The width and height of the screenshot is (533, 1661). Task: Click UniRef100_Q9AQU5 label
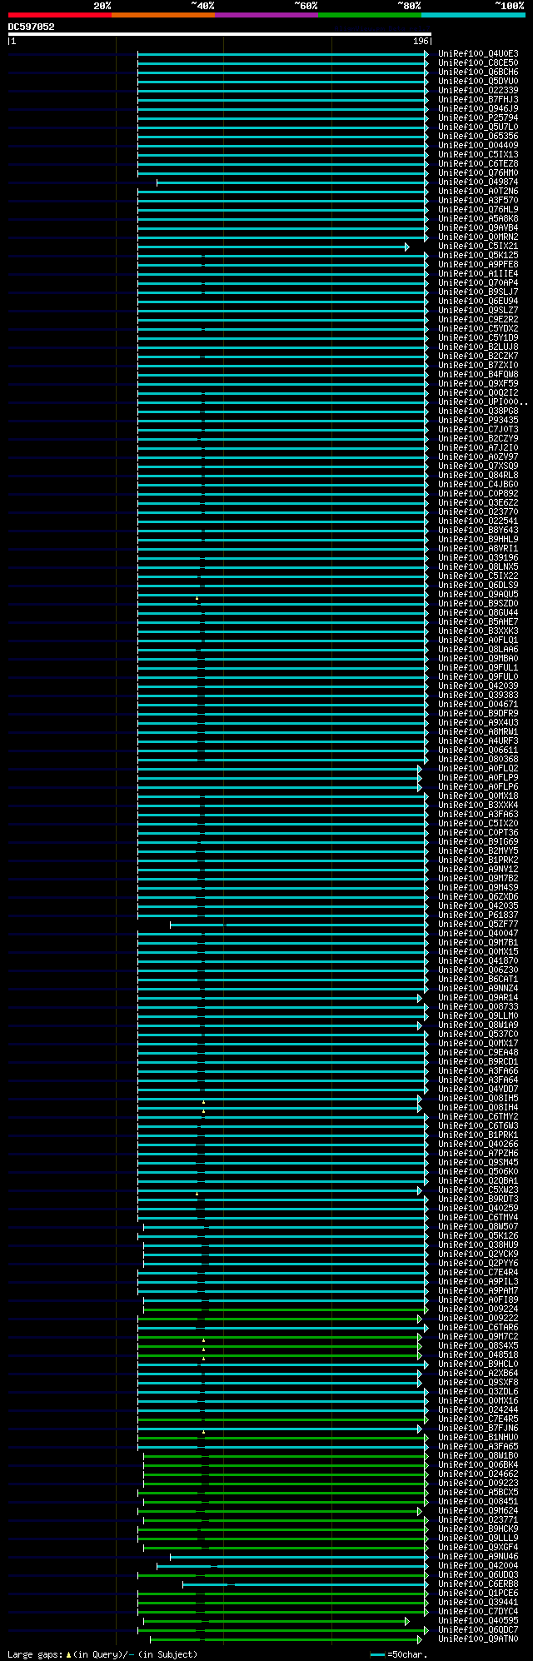[x=478, y=594]
